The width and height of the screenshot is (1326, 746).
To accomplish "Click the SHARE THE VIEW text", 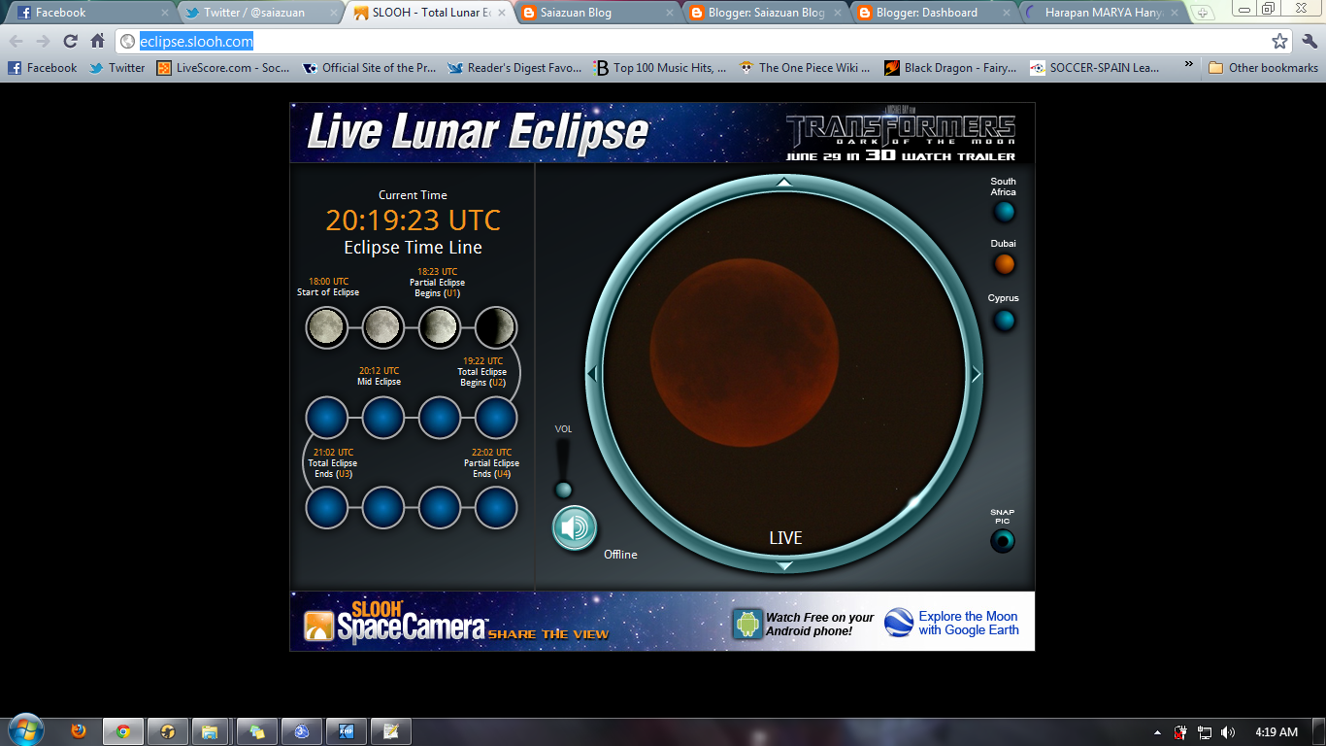I will coord(548,634).
